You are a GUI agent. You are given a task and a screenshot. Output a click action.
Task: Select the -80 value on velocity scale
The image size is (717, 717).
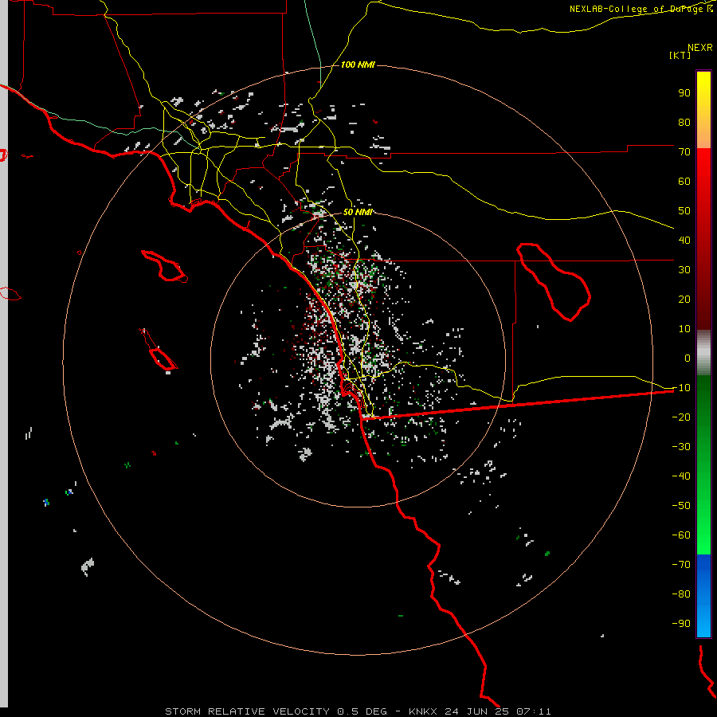click(x=681, y=594)
